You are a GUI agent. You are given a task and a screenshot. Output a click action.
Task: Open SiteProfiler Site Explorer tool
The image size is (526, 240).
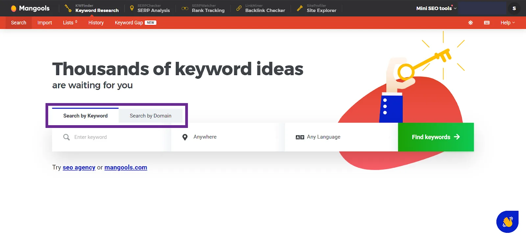[317, 8]
